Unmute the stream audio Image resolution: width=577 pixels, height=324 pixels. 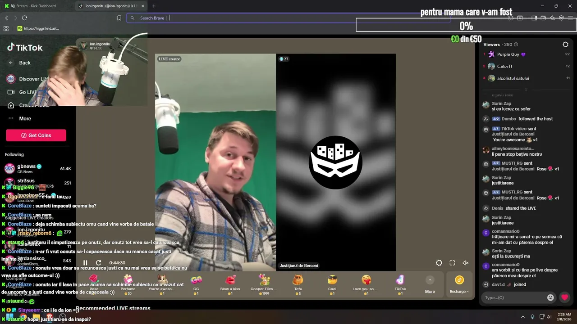pyautogui.click(x=466, y=263)
